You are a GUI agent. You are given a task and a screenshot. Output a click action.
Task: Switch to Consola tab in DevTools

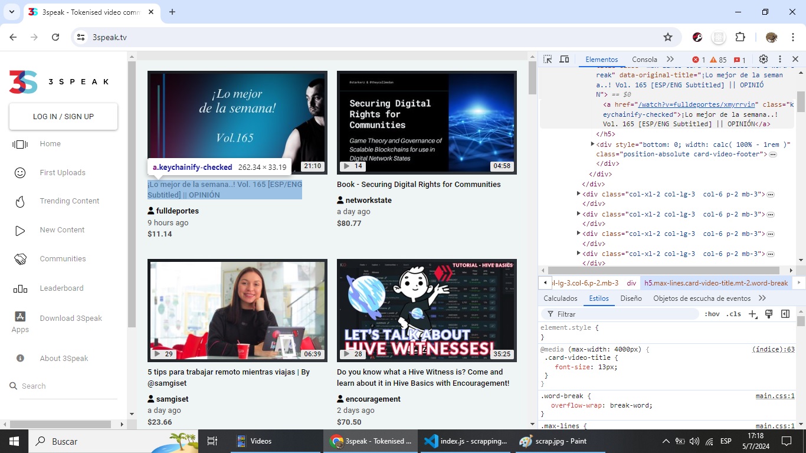(x=644, y=60)
